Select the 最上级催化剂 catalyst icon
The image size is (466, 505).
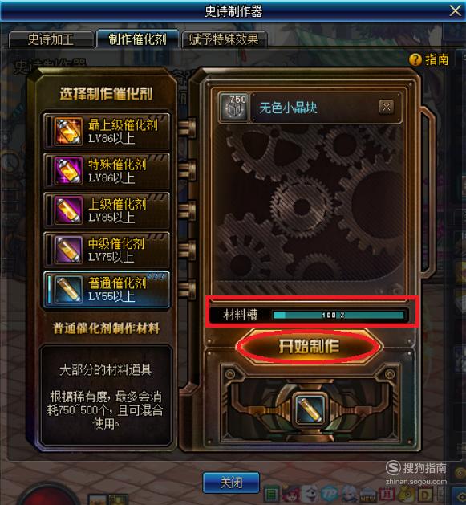67,131
